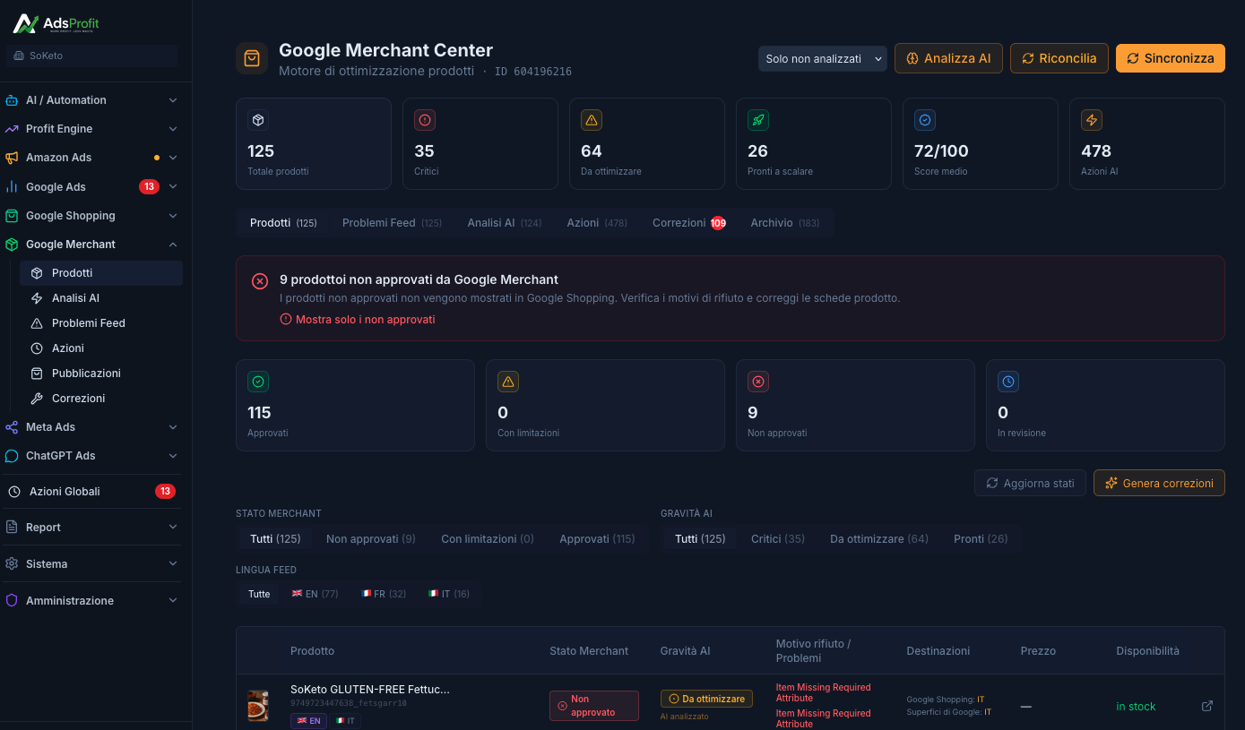Click the Riconcilia button
Viewport: 1245px width, 730px height.
pyautogui.click(x=1059, y=58)
